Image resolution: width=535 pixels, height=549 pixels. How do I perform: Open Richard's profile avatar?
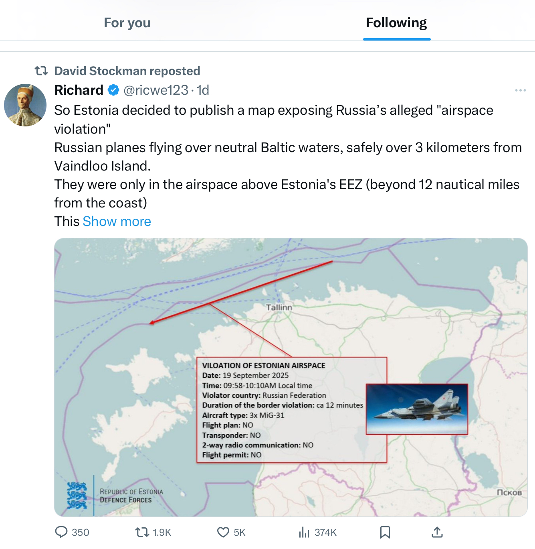(x=25, y=105)
